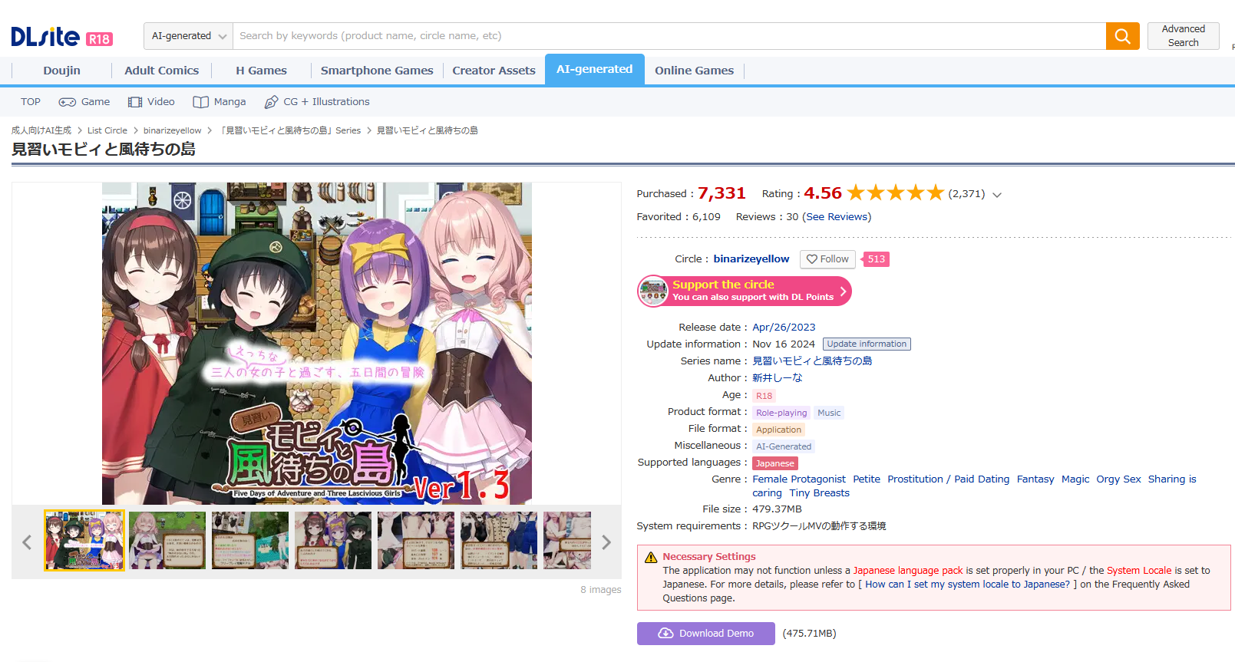
Task: Click the AI-Generated miscellaneous tag
Action: [x=783, y=446]
